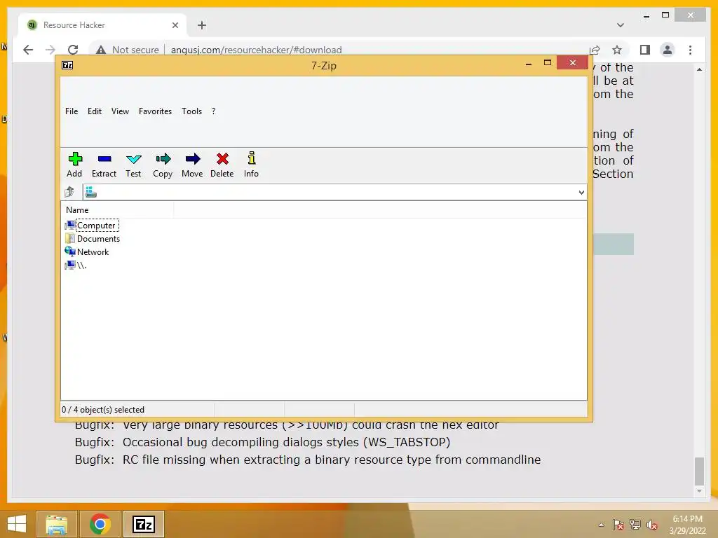Select the Computer text label
This screenshot has height=538, width=718.
pyautogui.click(x=96, y=225)
